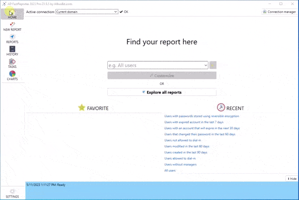Click the AD FastReporter app icon in the title bar
Image resolution: width=299 pixels, height=200 pixels.
coord(4,4)
